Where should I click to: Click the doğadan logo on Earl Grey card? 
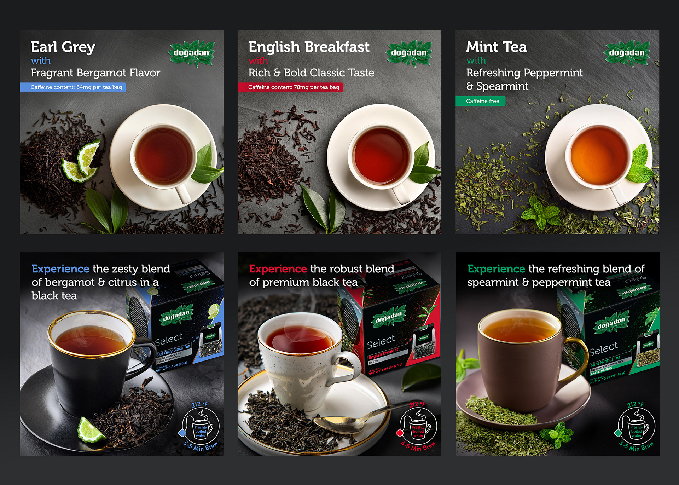click(x=191, y=53)
